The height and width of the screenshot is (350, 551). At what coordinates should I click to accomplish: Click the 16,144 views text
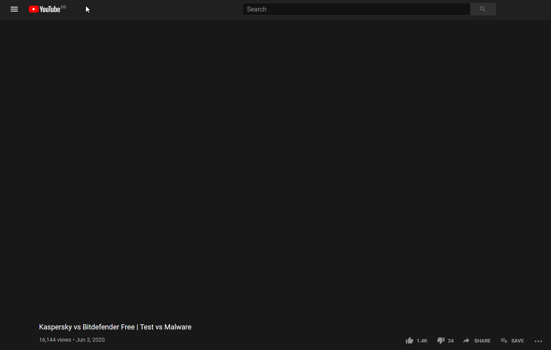[x=55, y=340]
